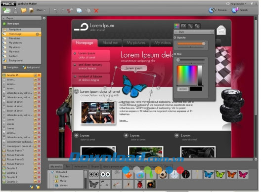The width and height of the screenshot is (261, 192).
Task: Click the black current color swatch
Action: pyautogui.click(x=196, y=89)
